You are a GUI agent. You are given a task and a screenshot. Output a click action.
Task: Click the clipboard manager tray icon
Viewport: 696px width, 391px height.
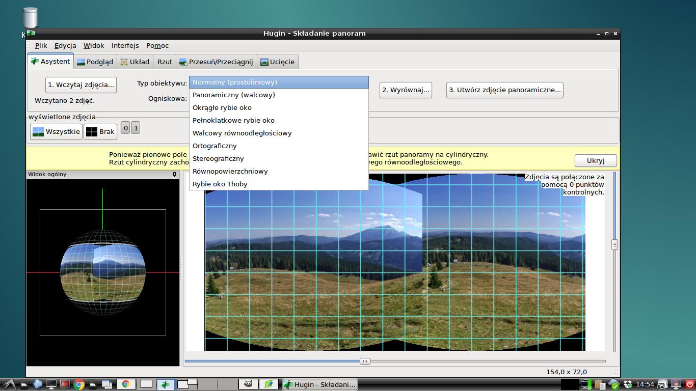[x=601, y=384]
